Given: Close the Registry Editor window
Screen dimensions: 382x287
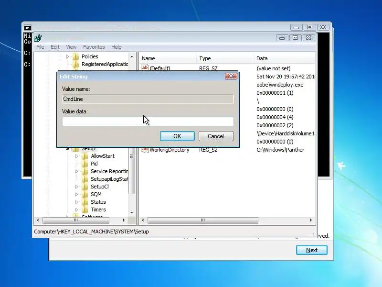Looking at the screenshot, I should (308, 38).
